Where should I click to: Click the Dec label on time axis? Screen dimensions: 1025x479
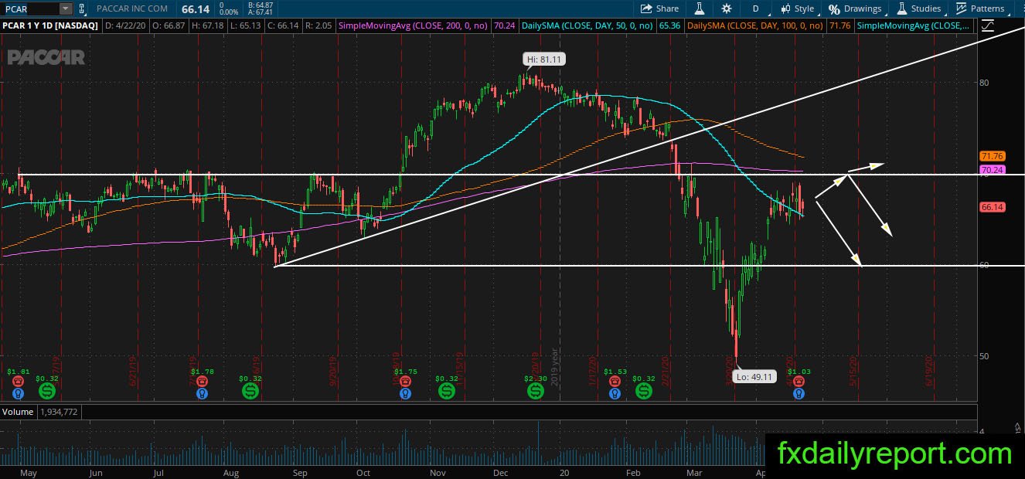[x=500, y=473]
